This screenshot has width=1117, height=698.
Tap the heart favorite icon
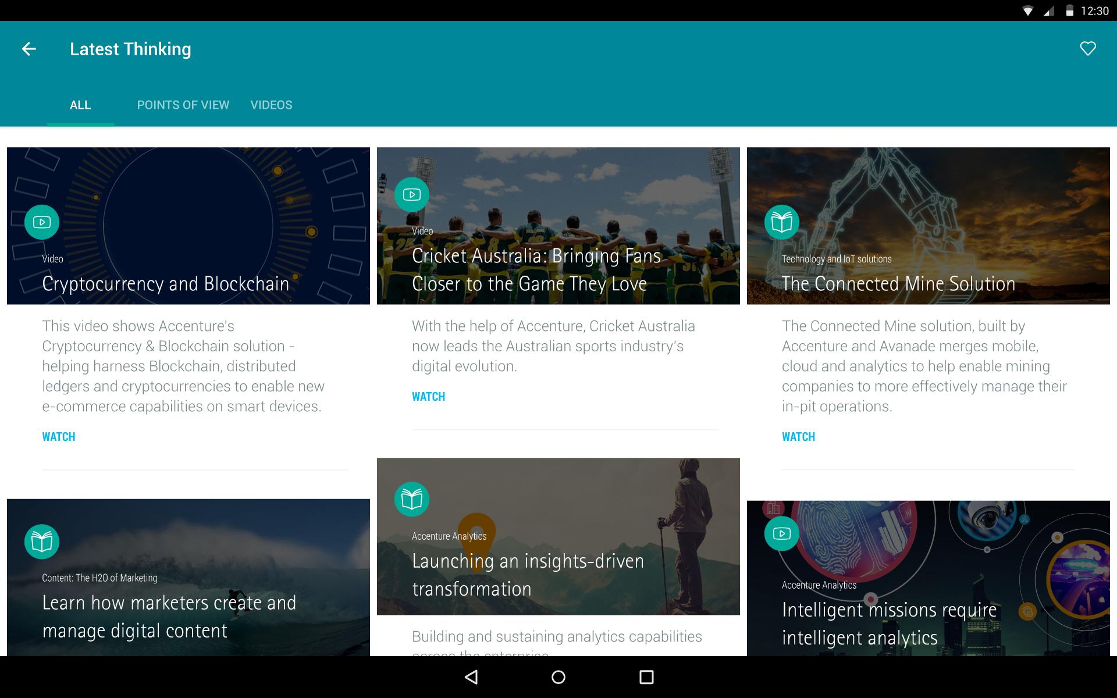[x=1087, y=49]
